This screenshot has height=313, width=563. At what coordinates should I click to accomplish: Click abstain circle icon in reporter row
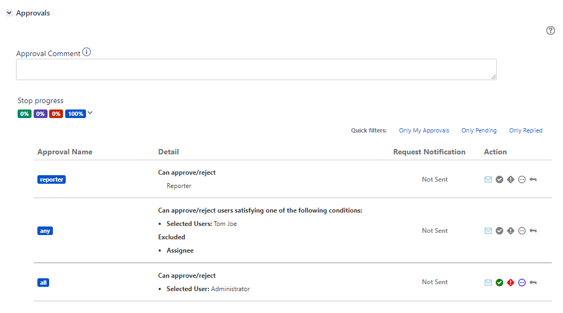(522, 179)
